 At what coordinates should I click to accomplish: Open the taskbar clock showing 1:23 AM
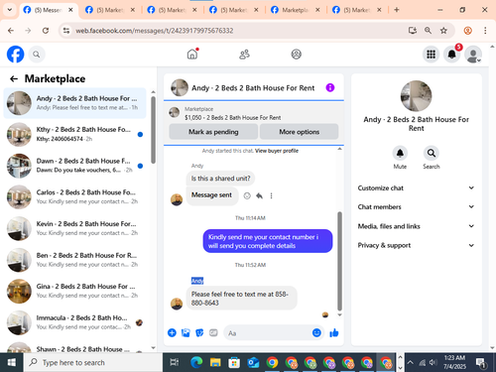click(x=454, y=362)
